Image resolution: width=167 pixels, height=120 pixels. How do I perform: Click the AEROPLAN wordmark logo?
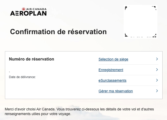(x=28, y=13)
